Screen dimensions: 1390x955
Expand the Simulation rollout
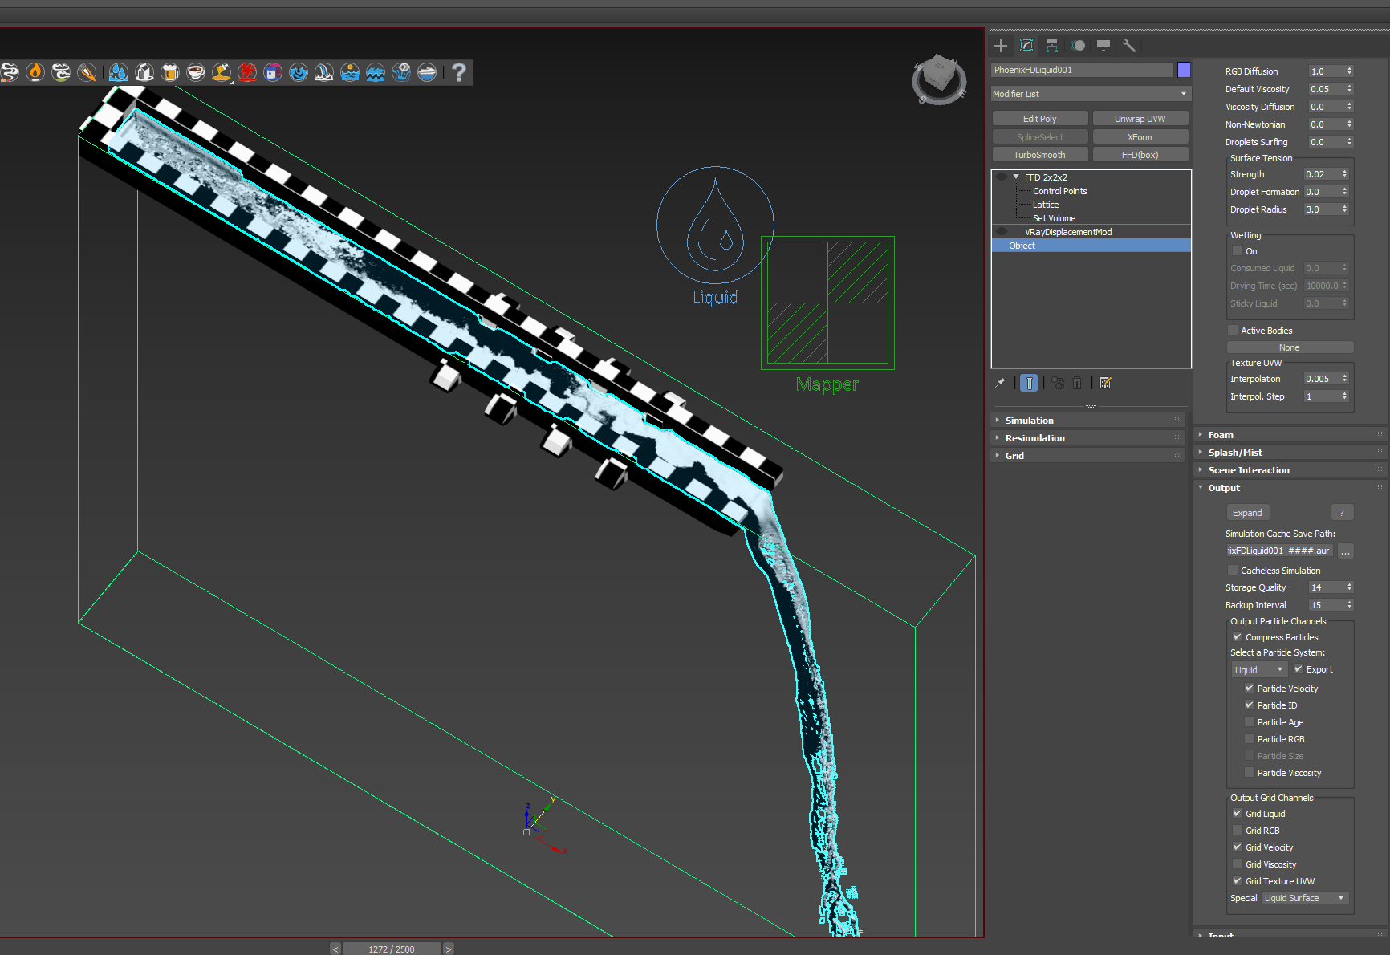tap(1089, 421)
